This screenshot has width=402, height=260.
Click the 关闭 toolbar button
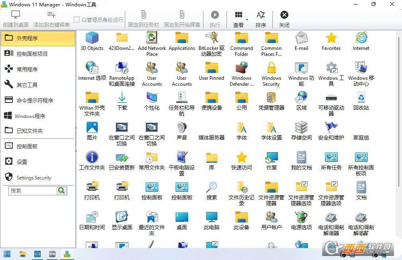point(284,18)
